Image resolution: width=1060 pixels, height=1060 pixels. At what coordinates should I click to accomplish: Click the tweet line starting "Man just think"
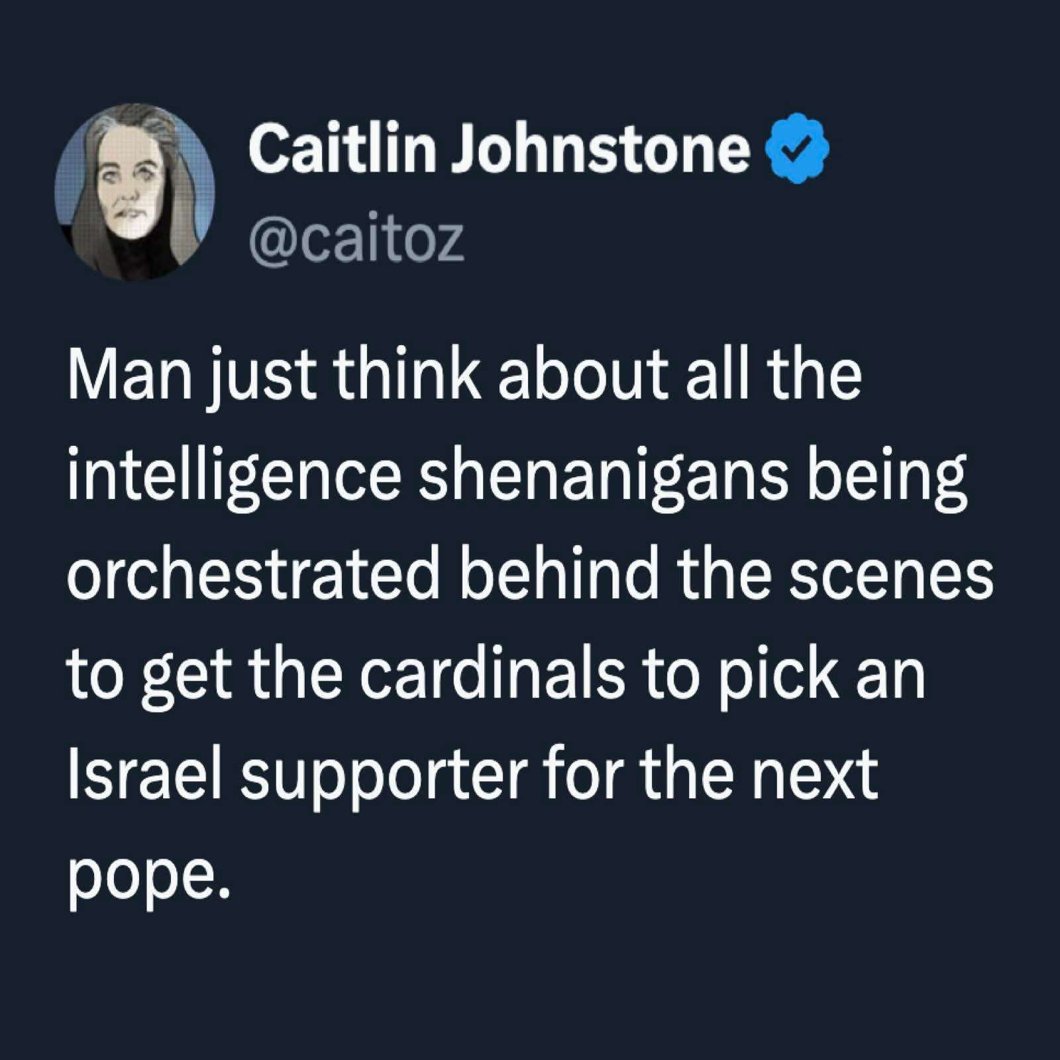point(465,378)
